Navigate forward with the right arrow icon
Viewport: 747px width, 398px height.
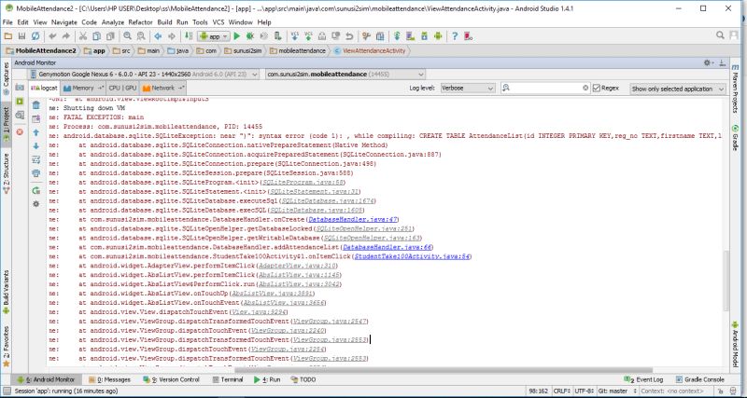pyautogui.click(x=172, y=36)
